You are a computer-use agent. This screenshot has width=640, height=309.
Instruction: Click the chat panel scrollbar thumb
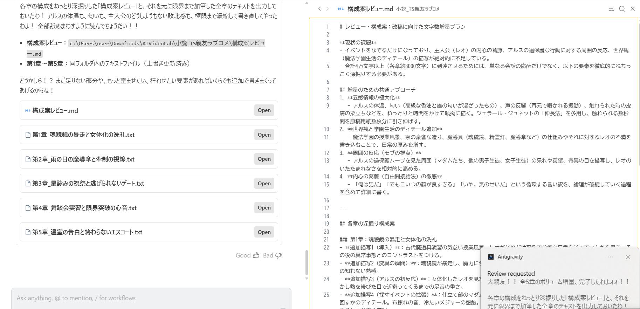pyautogui.click(x=307, y=263)
